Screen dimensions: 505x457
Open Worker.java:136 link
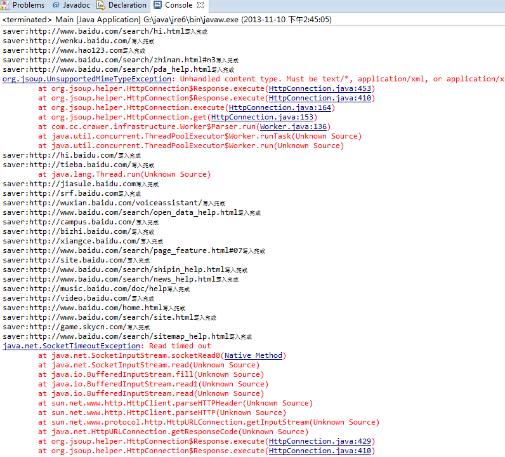(x=293, y=126)
